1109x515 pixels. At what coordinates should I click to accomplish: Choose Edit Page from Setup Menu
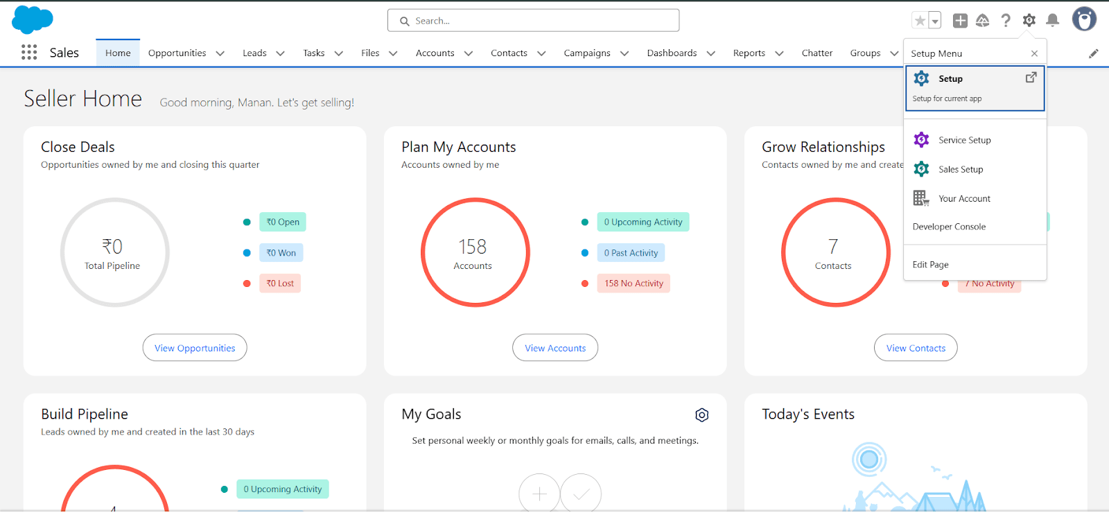[975, 265]
